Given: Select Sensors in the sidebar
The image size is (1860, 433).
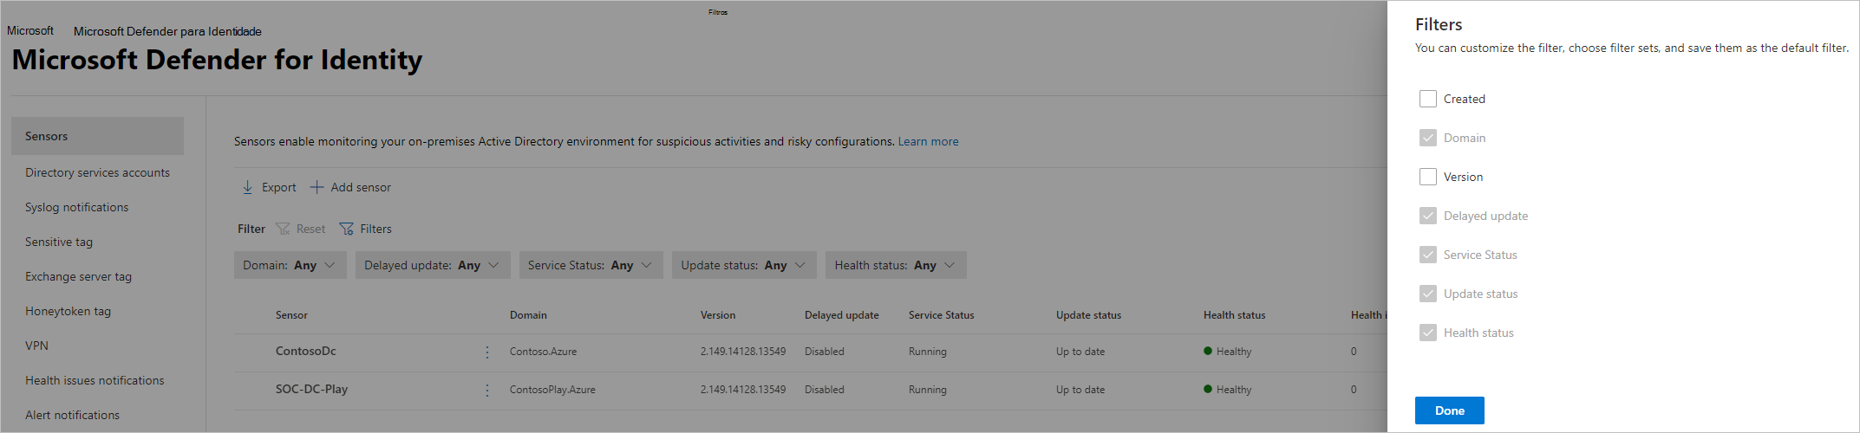Looking at the screenshot, I should [x=97, y=136].
